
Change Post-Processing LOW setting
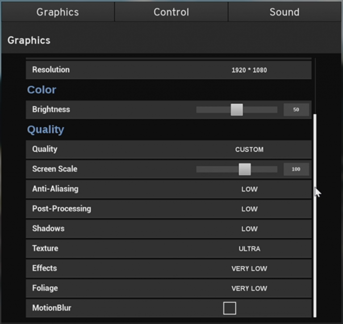249,209
